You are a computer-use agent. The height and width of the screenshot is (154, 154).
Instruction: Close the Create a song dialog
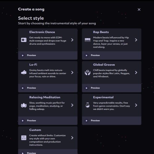[x=139, y=10]
